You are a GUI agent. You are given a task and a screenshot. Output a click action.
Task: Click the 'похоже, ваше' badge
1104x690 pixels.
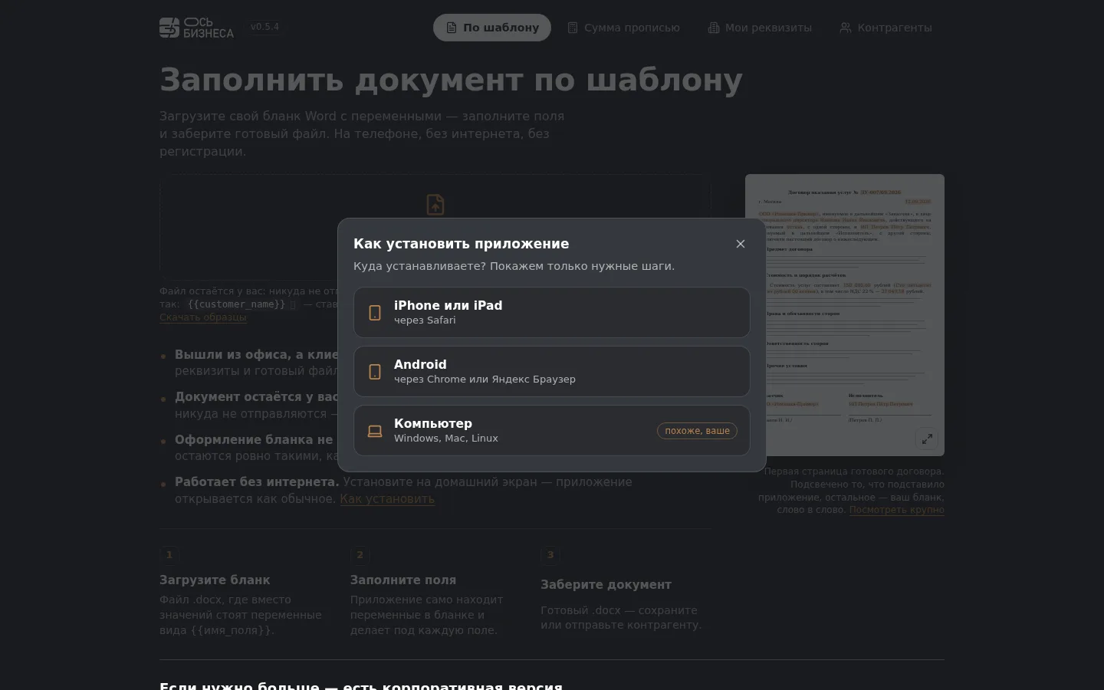coord(697,431)
